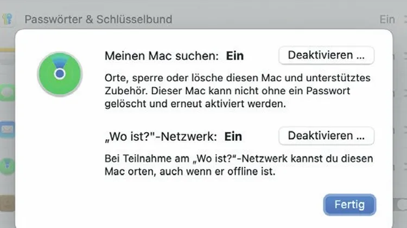Expand the chevron next to the Ein status
Viewport: 407px width, 228px height.
(405, 19)
